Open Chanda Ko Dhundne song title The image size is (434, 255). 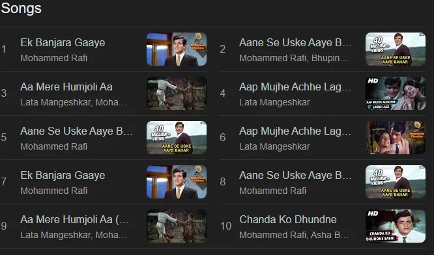(288, 220)
